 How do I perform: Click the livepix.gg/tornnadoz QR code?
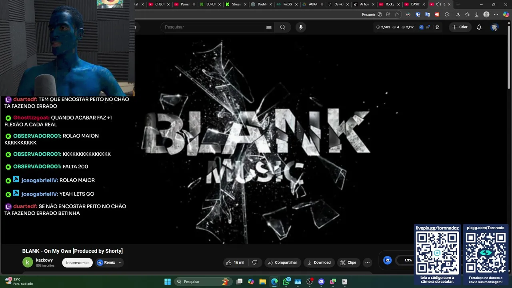(437, 253)
